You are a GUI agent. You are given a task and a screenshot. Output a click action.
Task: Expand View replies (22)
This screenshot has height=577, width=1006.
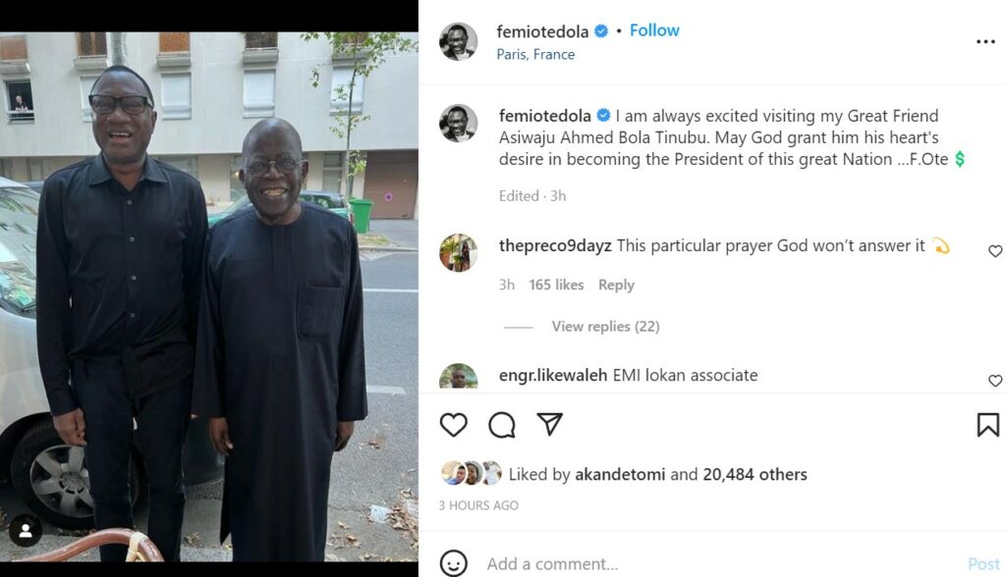tap(605, 326)
